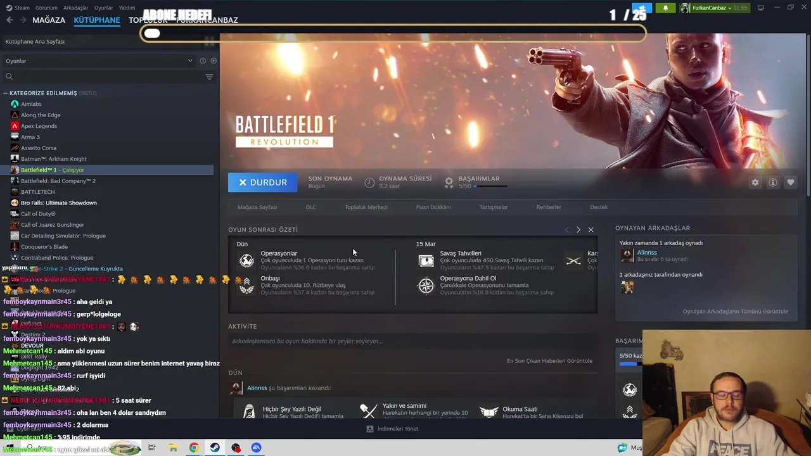Go to the KÜTÜPHANE tab
811x456 pixels.
point(97,20)
